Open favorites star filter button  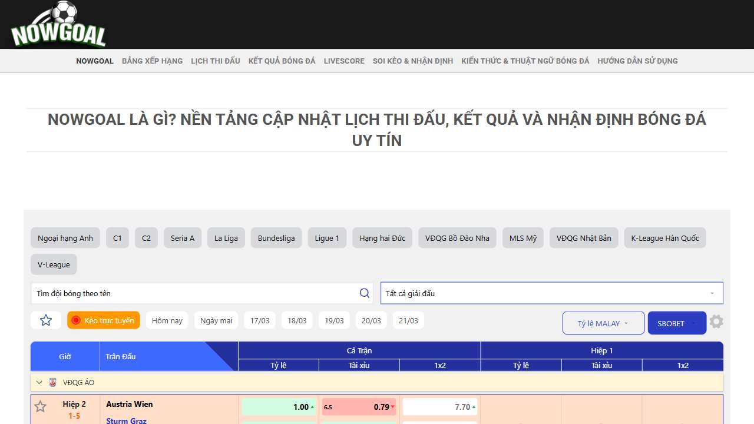tap(46, 320)
